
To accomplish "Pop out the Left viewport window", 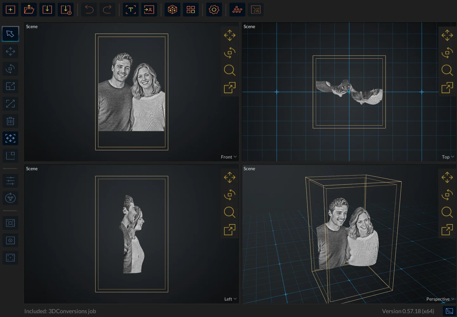I will click(230, 230).
